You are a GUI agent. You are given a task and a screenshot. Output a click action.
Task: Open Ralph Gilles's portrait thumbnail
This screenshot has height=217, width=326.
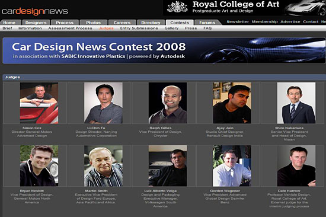point(168,103)
